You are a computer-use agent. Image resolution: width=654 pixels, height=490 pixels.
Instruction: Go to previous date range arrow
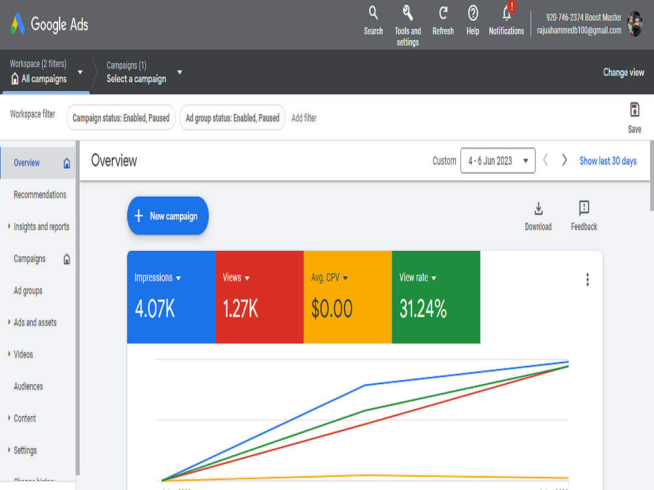545,161
